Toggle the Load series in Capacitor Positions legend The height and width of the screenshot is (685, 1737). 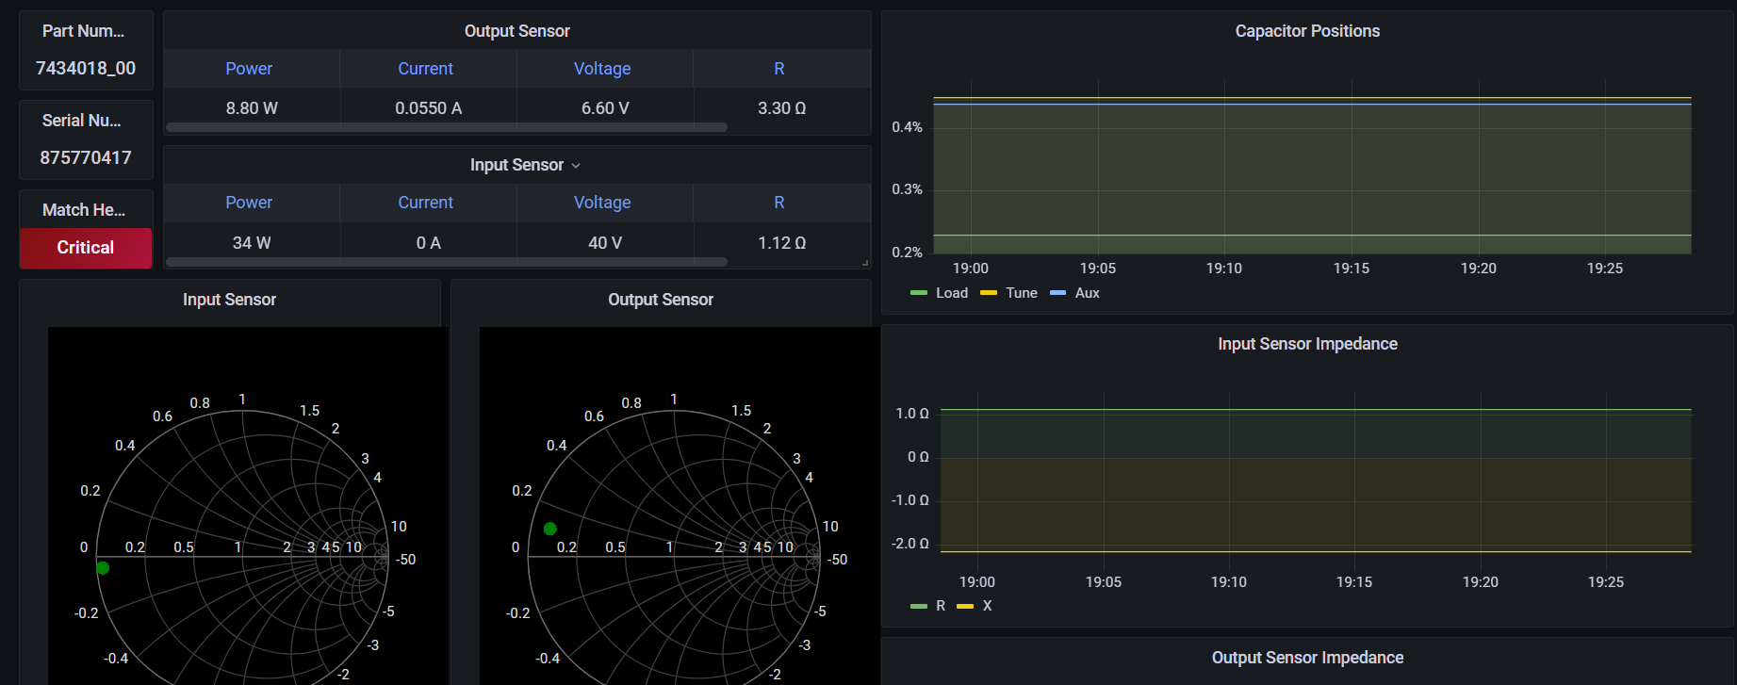[x=952, y=293]
